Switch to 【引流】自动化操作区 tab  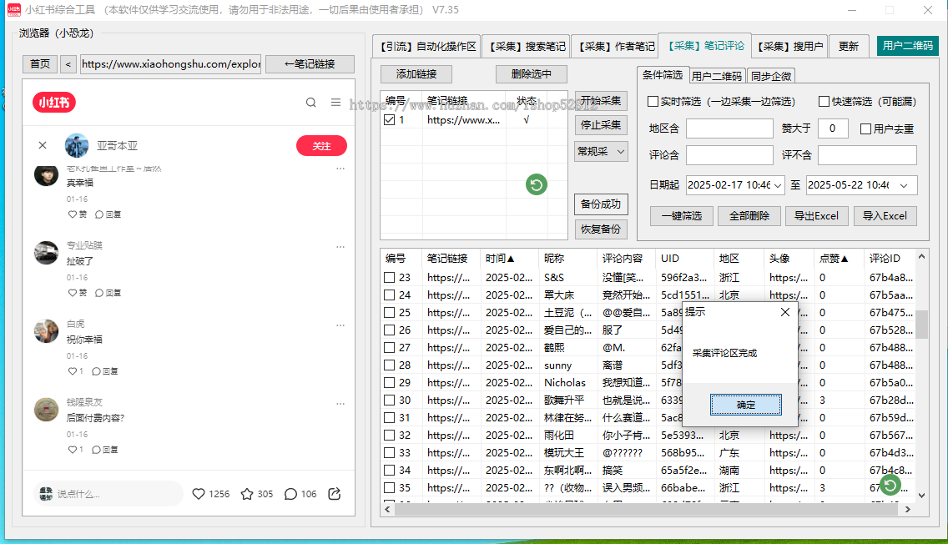point(428,47)
